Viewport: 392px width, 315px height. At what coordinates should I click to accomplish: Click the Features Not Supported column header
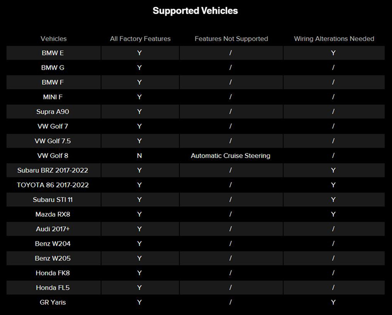point(231,39)
